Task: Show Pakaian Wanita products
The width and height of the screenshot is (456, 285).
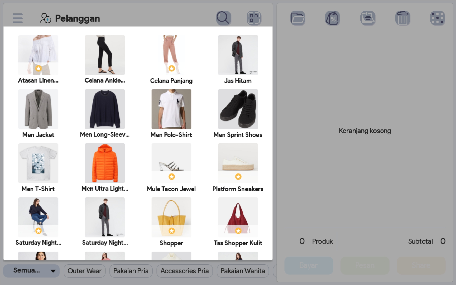Action: click(243, 271)
